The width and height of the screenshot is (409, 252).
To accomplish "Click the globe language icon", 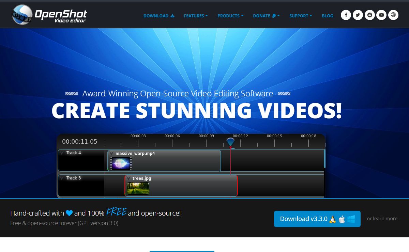I will click(393, 15).
